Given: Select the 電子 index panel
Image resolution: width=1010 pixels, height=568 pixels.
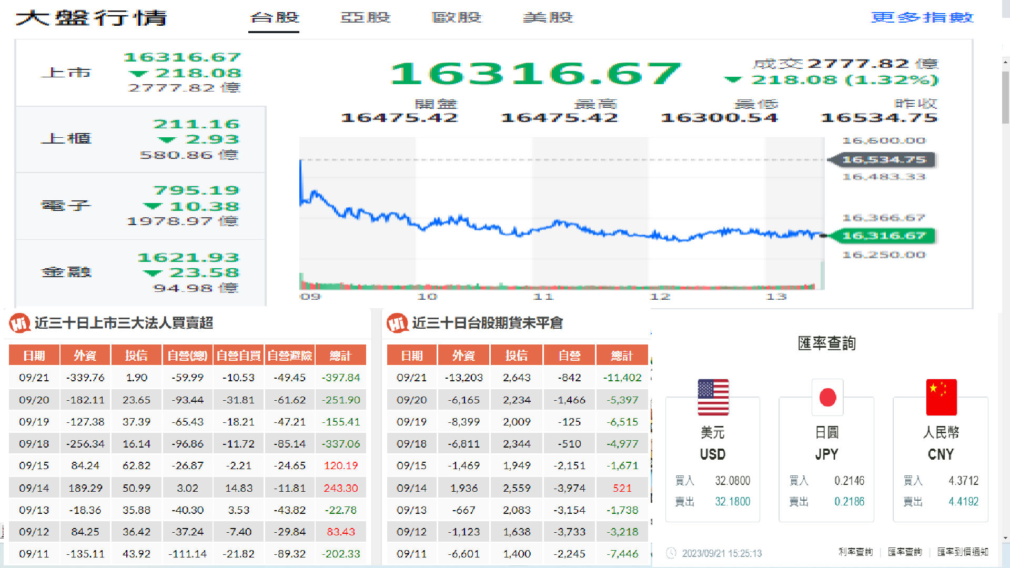Looking at the screenshot, I should tap(140, 206).
